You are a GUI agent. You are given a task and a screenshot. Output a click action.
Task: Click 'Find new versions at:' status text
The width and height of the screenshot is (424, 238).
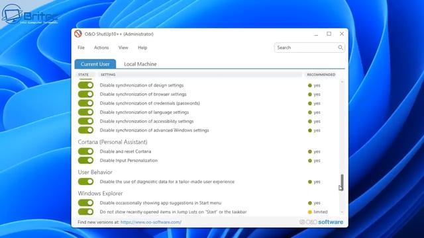98,222
